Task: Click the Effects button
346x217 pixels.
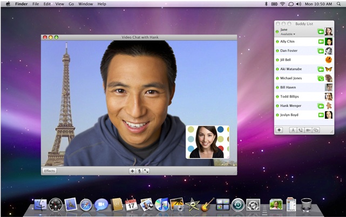Action: pyautogui.click(x=50, y=171)
